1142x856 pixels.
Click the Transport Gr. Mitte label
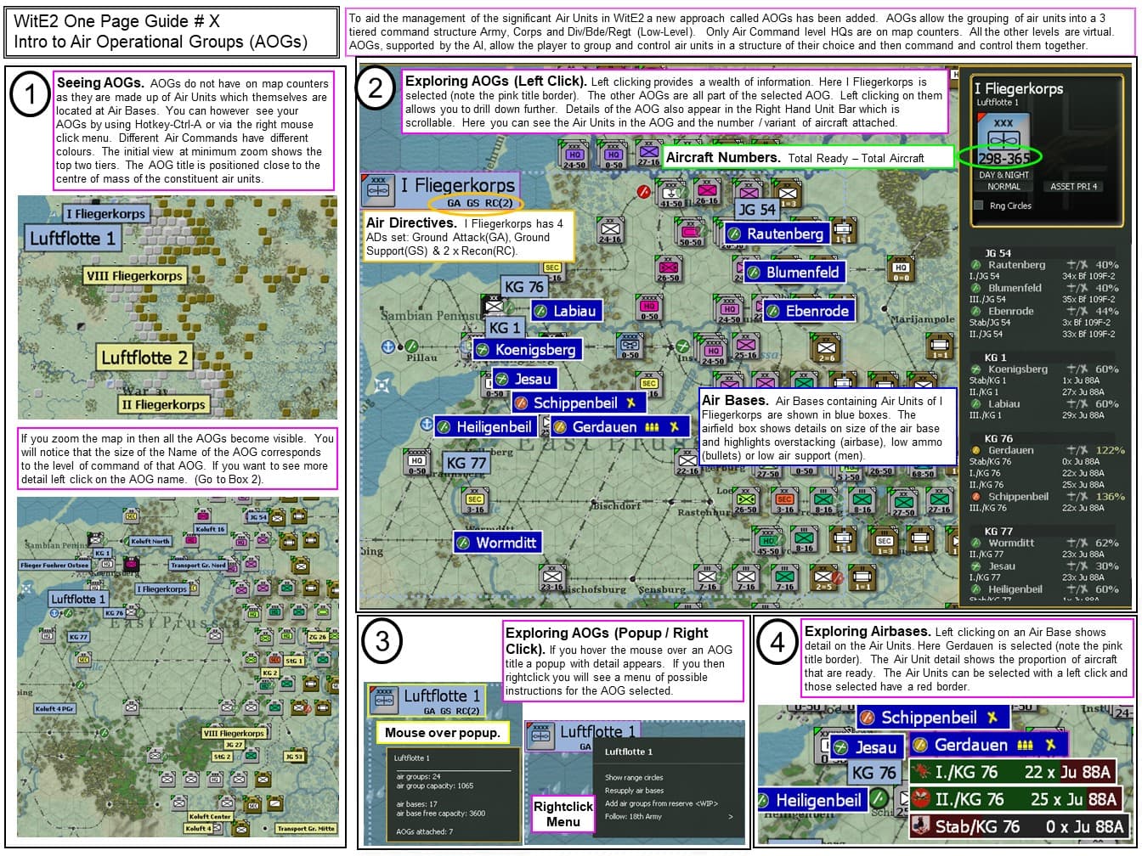click(305, 829)
